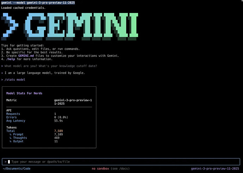Click the 'Output' tokens label

[x=18, y=141]
